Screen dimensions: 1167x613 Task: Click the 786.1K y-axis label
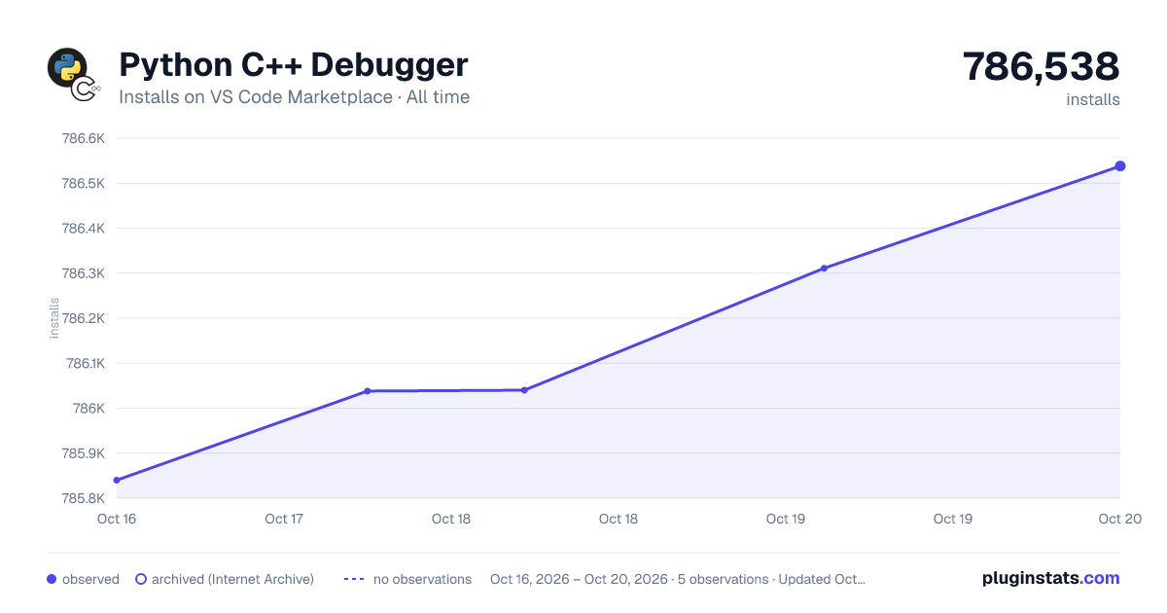point(85,364)
